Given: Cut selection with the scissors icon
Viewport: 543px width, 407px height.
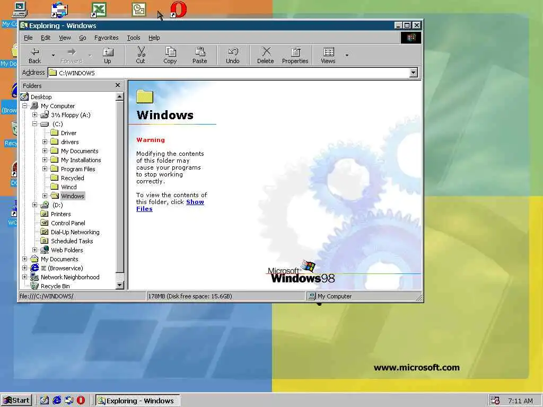Looking at the screenshot, I should pos(141,55).
